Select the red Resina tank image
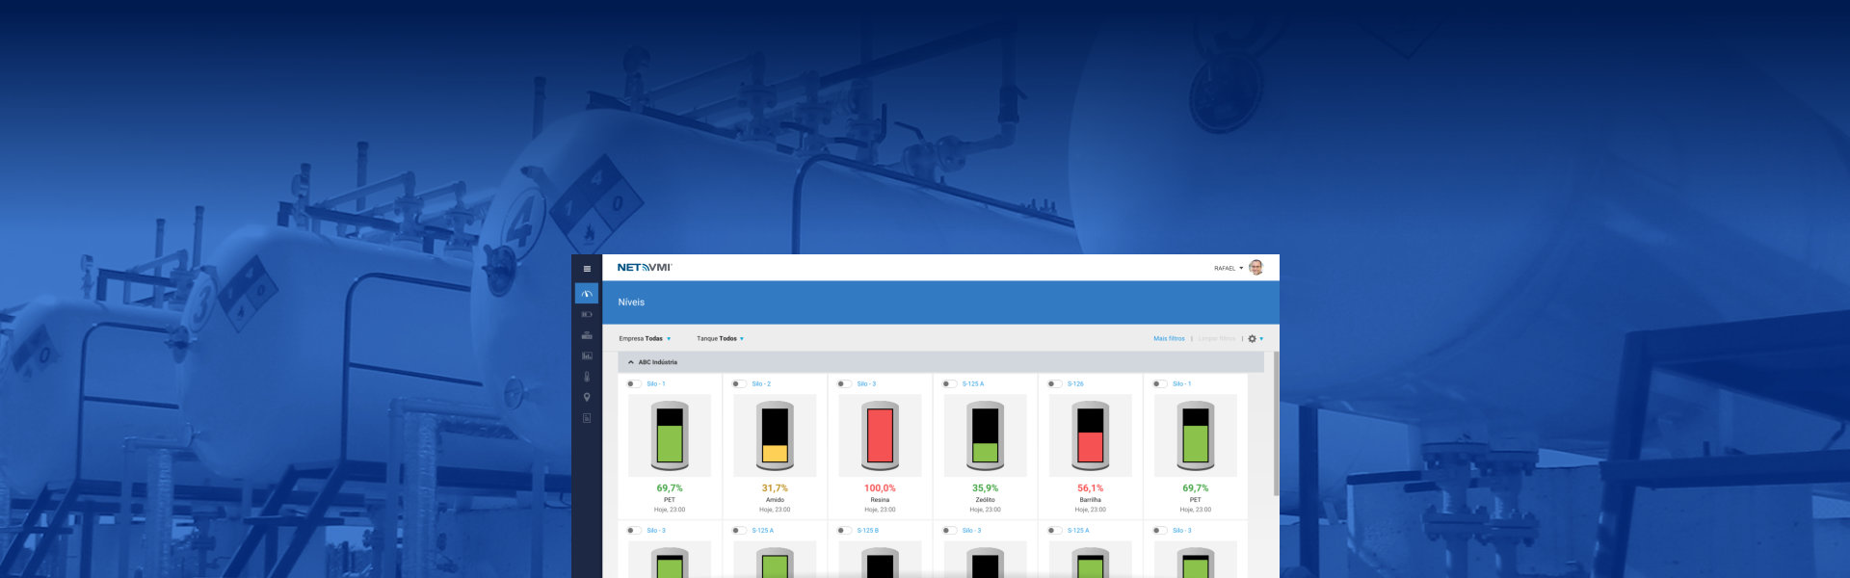Image resolution: width=1850 pixels, height=578 pixels. pyautogui.click(x=880, y=435)
